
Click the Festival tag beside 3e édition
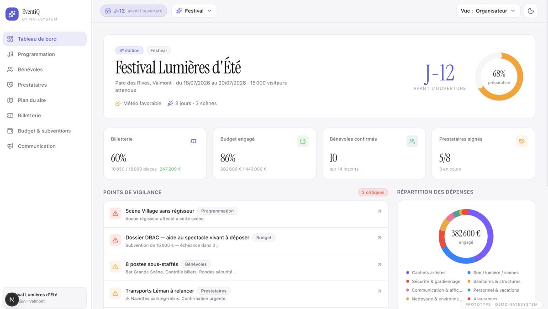pos(158,51)
